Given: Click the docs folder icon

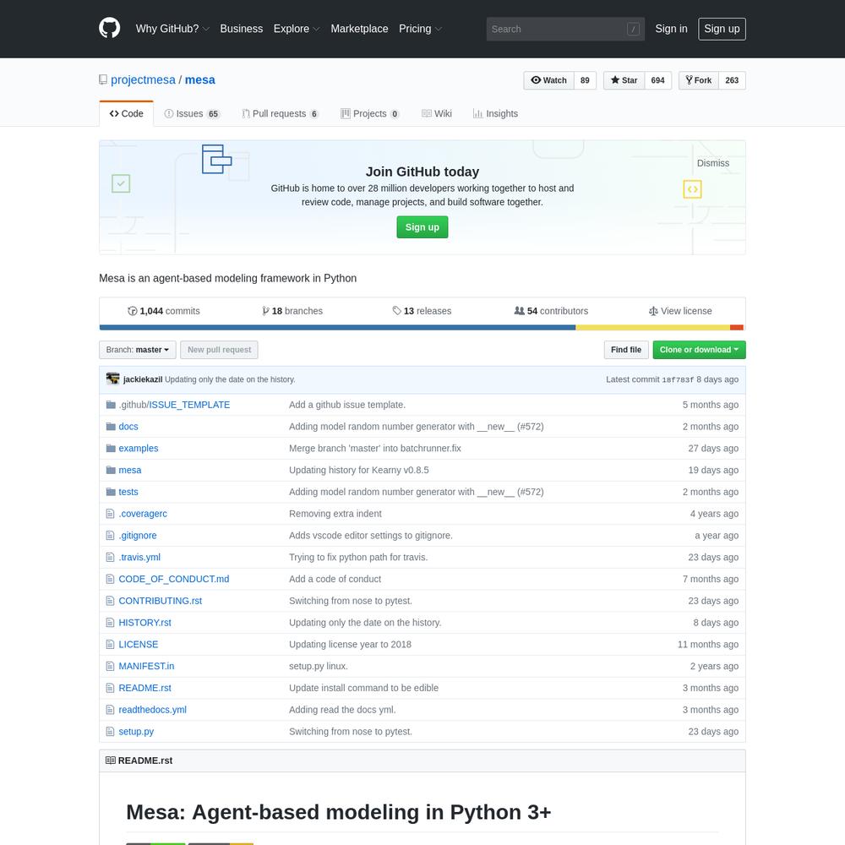Looking at the screenshot, I should (111, 426).
